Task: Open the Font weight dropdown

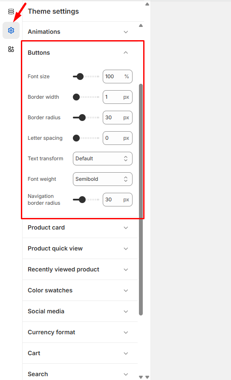Action: click(103, 179)
